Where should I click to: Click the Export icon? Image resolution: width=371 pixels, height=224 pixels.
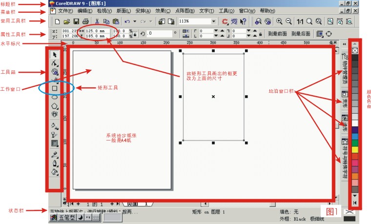click(x=171, y=21)
